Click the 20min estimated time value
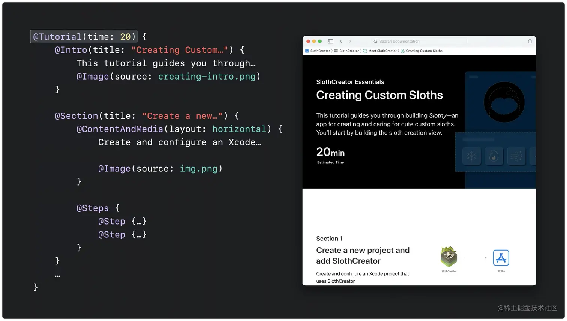This screenshot has width=567, height=321. click(330, 152)
